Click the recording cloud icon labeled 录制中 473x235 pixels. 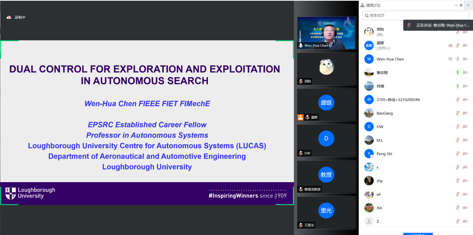(x=9, y=18)
